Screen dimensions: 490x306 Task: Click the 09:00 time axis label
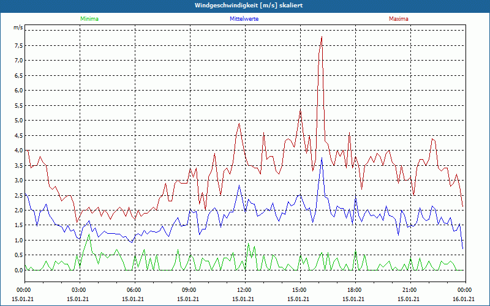(190, 289)
